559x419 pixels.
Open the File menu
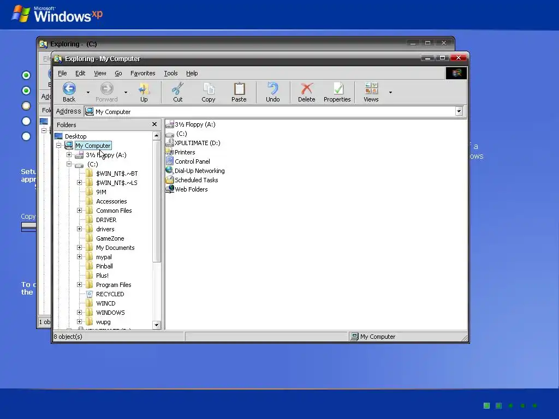pos(62,73)
